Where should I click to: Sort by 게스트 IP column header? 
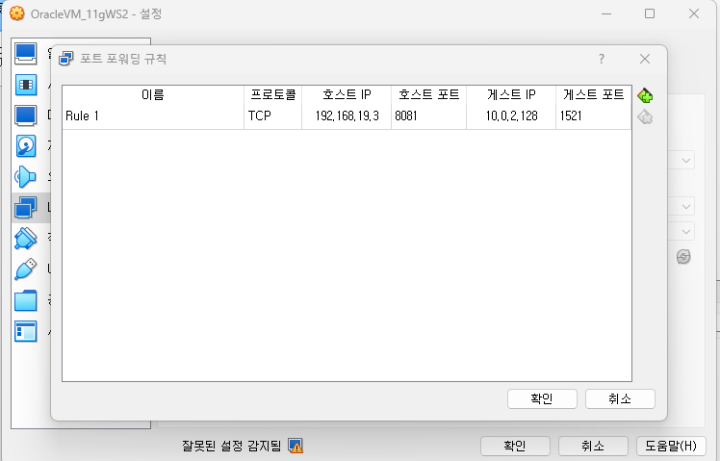(x=511, y=94)
